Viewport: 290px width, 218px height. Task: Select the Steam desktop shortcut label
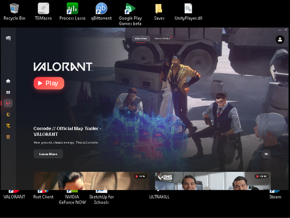click(275, 197)
